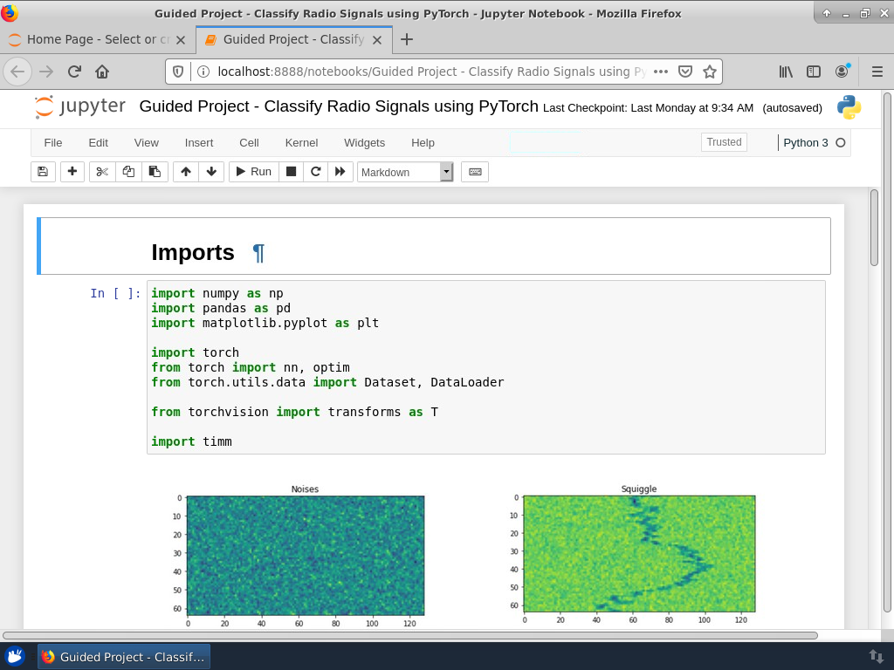Open the Help menu
Screen dimensions: 894x670
(423, 142)
